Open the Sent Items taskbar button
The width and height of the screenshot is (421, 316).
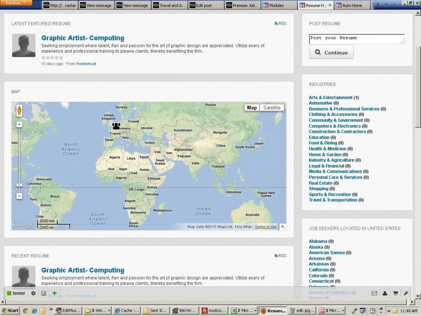(155, 311)
